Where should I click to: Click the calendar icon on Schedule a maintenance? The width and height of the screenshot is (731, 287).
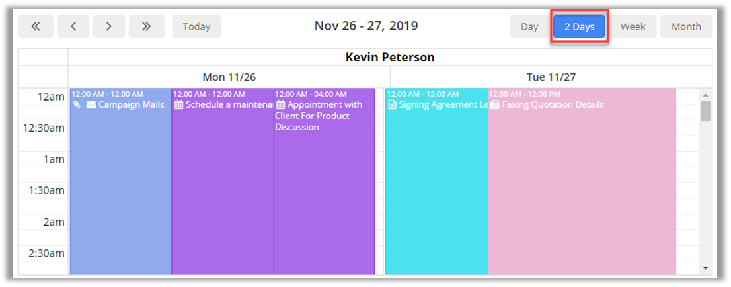coord(178,105)
